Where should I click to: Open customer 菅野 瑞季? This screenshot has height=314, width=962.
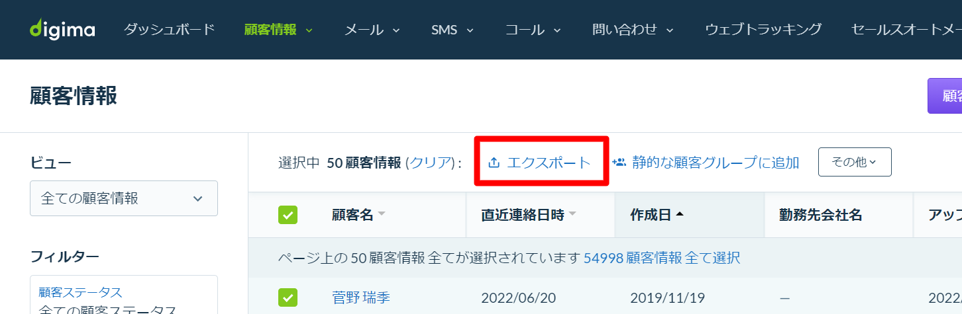pos(361,297)
